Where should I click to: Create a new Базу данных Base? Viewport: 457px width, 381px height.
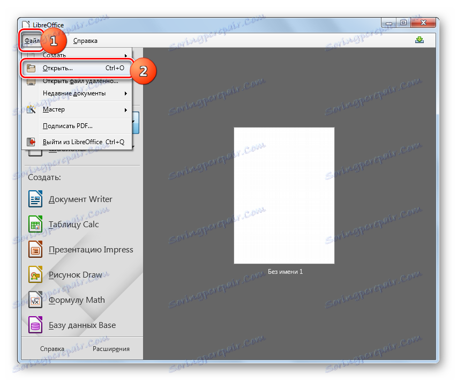[x=82, y=325]
